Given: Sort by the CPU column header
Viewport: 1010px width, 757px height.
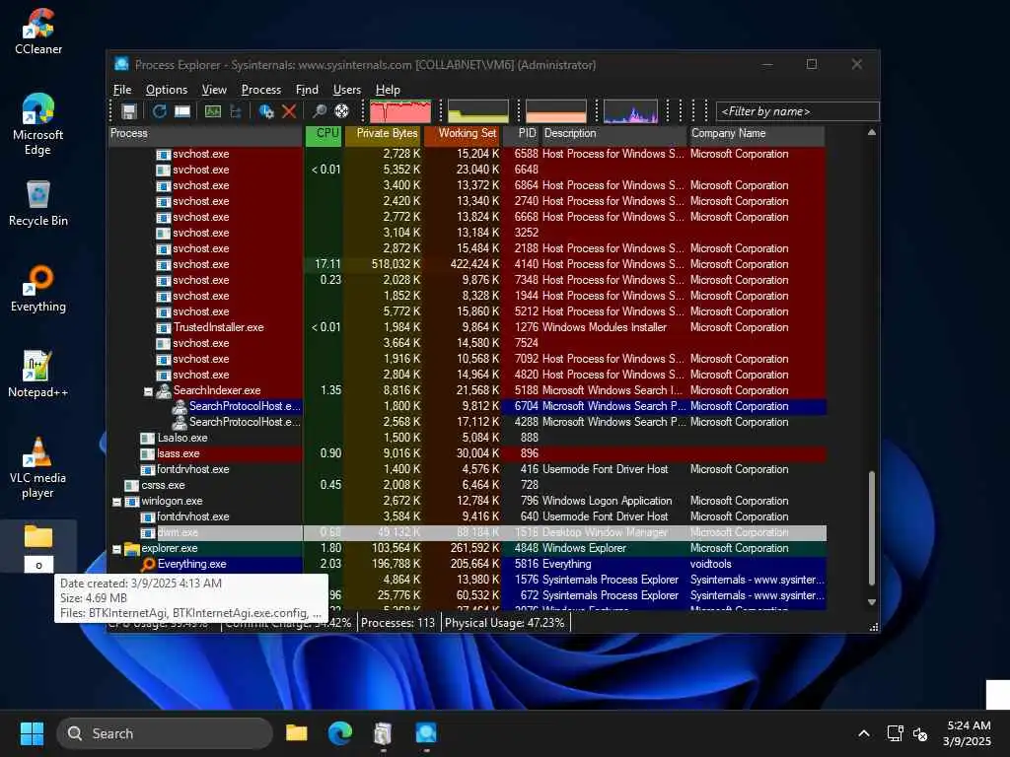Looking at the screenshot, I should (x=324, y=134).
